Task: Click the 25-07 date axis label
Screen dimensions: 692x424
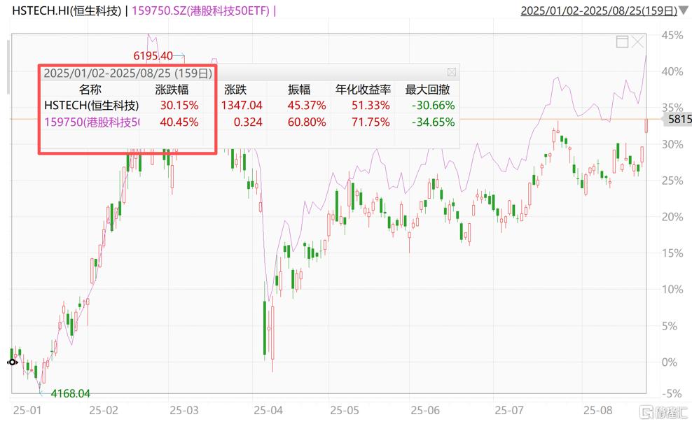Action: point(509,411)
